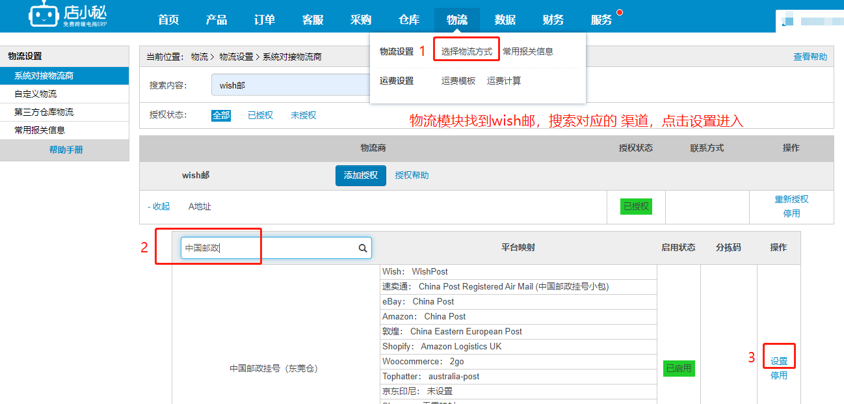The height and width of the screenshot is (404, 844).
Task: Click 停用 for the A地址 authorization
Action: [791, 213]
